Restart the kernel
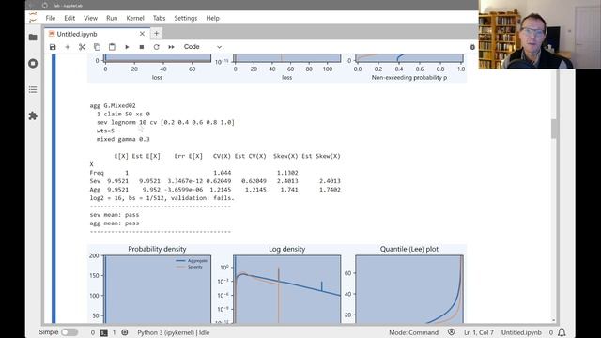This screenshot has height=338, width=601. point(157,47)
